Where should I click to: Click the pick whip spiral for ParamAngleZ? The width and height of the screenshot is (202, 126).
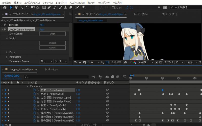[107, 94]
